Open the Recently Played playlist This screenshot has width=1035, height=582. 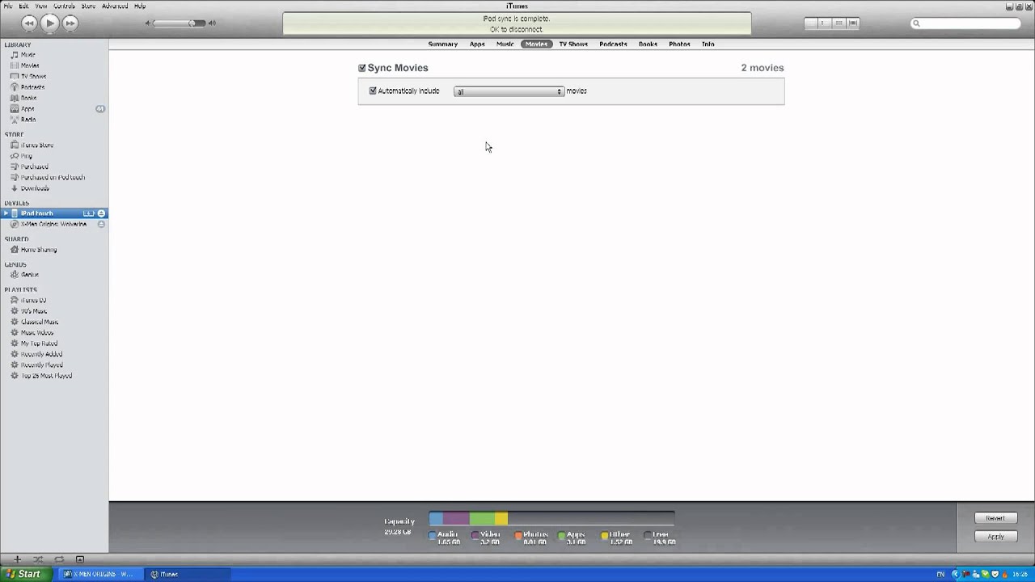point(41,365)
